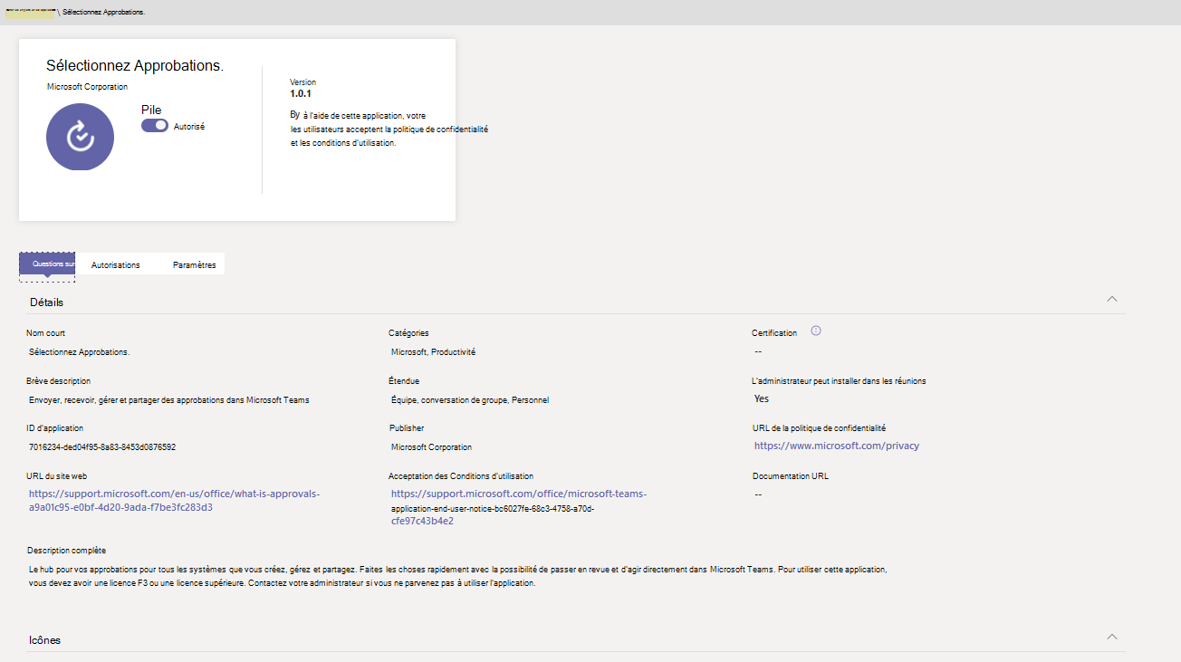Click the Microsoft Corporation value under Publisher
1181x662 pixels.
click(x=431, y=447)
